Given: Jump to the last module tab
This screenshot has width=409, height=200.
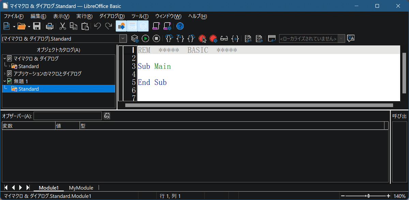Looking at the screenshot, I should (28, 187).
